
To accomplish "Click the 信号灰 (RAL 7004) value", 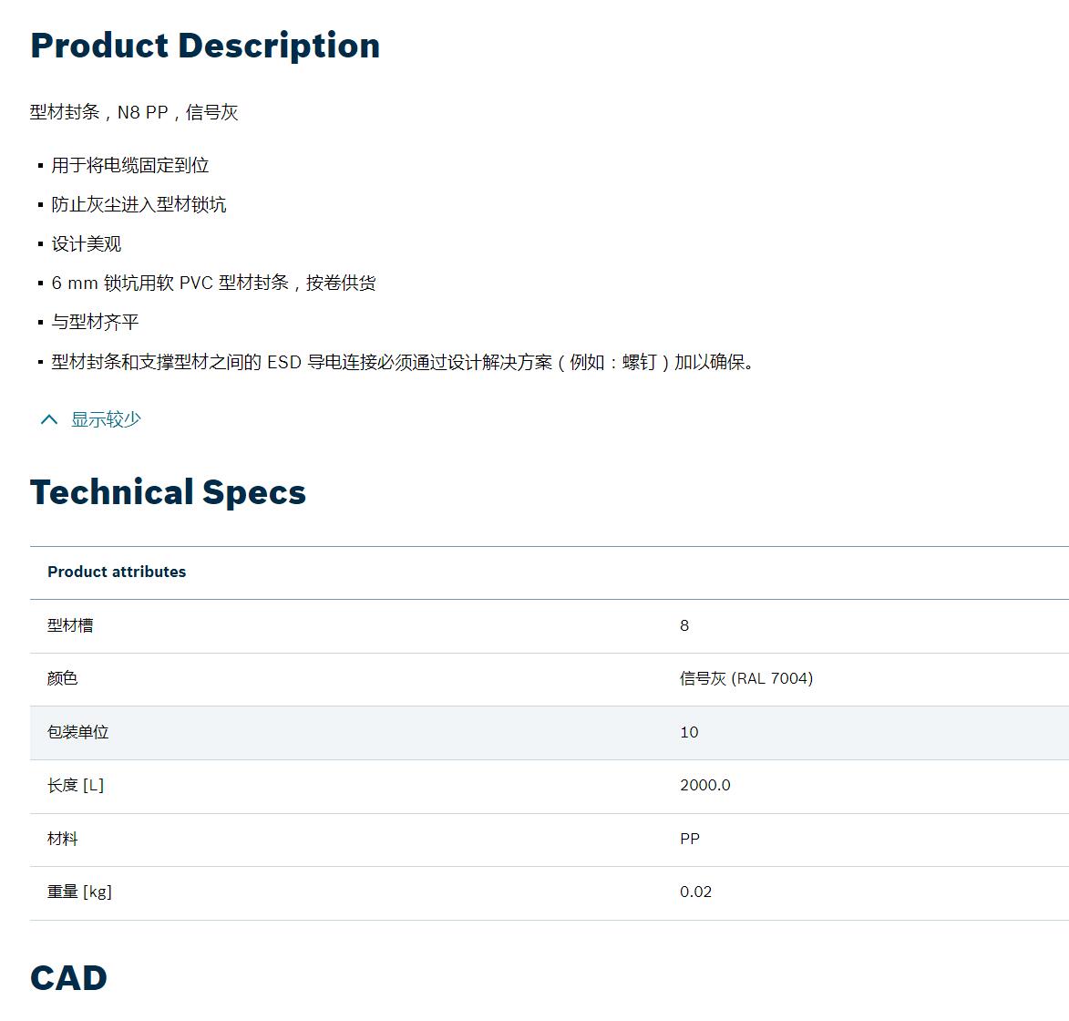I will pos(746,678).
